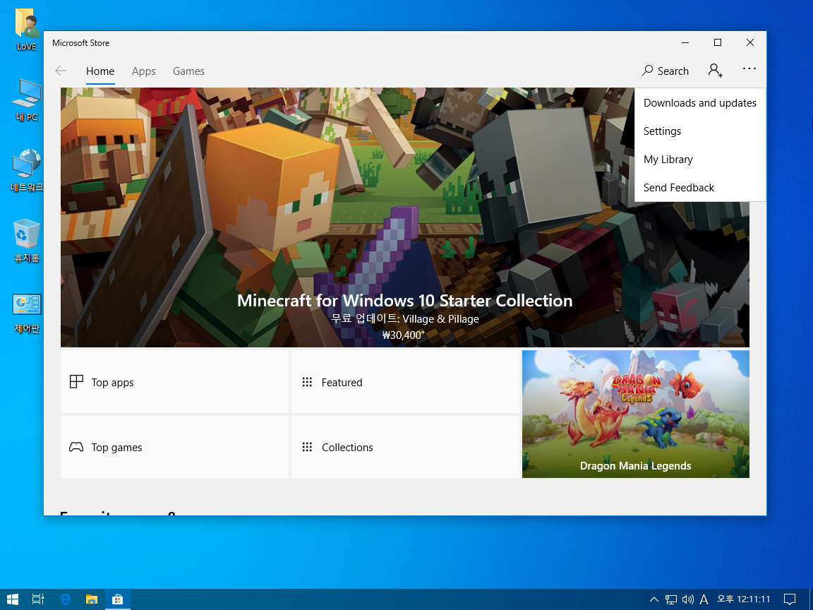Open the Top apps tile
This screenshot has width=813, height=610.
click(175, 382)
